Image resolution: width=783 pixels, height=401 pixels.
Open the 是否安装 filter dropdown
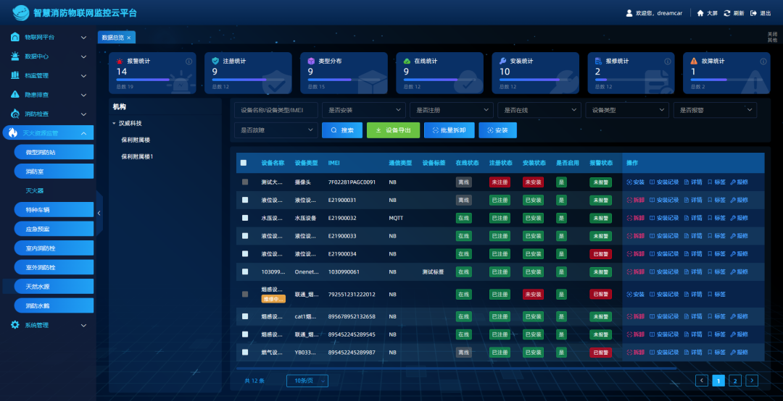click(363, 110)
